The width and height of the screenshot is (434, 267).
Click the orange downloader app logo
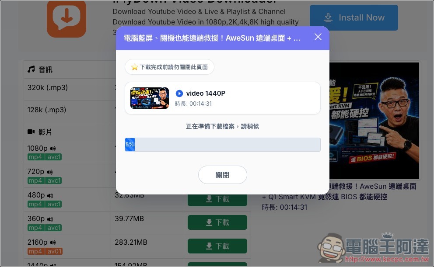click(x=66, y=18)
